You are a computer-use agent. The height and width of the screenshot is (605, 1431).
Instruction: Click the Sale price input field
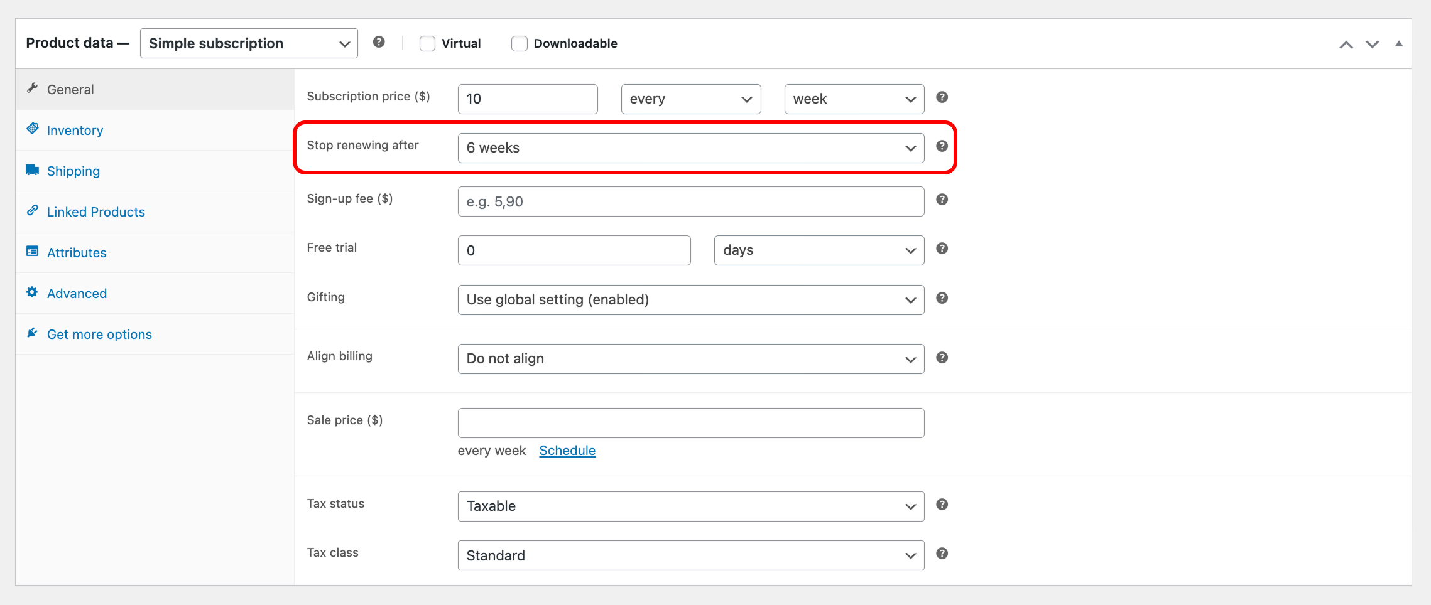click(x=691, y=423)
